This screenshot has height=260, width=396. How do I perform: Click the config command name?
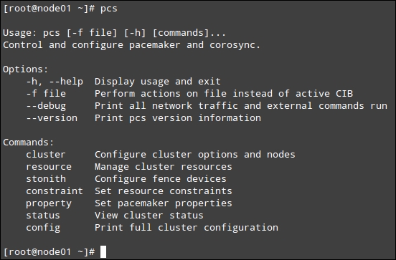click(x=43, y=228)
